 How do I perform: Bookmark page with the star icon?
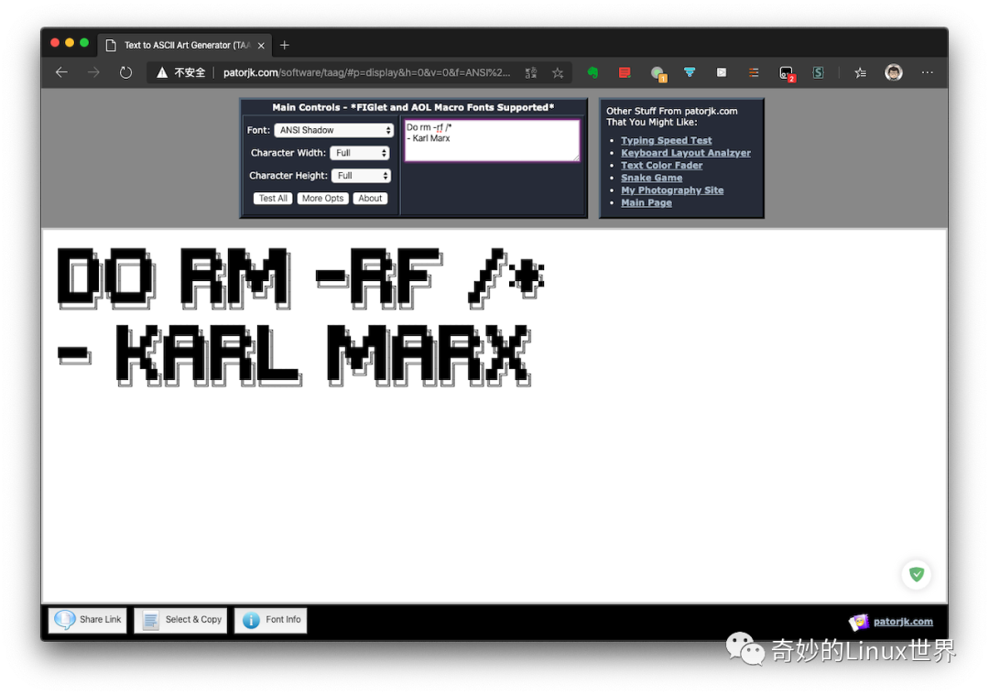tap(558, 72)
